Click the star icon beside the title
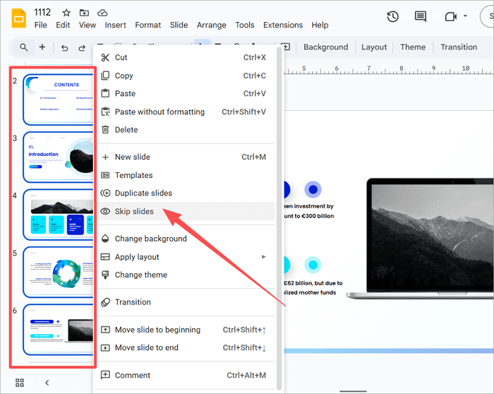 click(x=66, y=13)
